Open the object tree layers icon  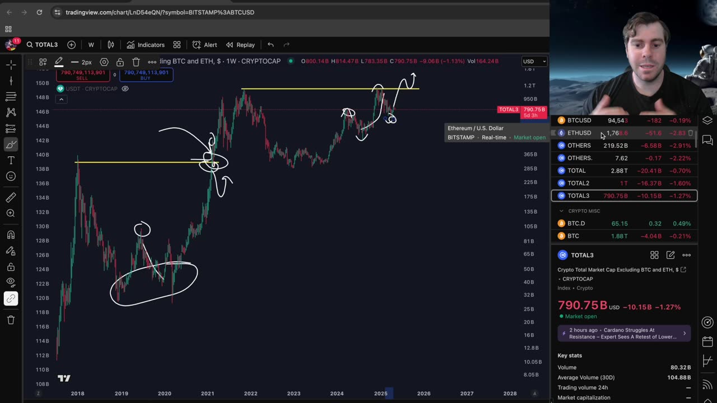[707, 120]
